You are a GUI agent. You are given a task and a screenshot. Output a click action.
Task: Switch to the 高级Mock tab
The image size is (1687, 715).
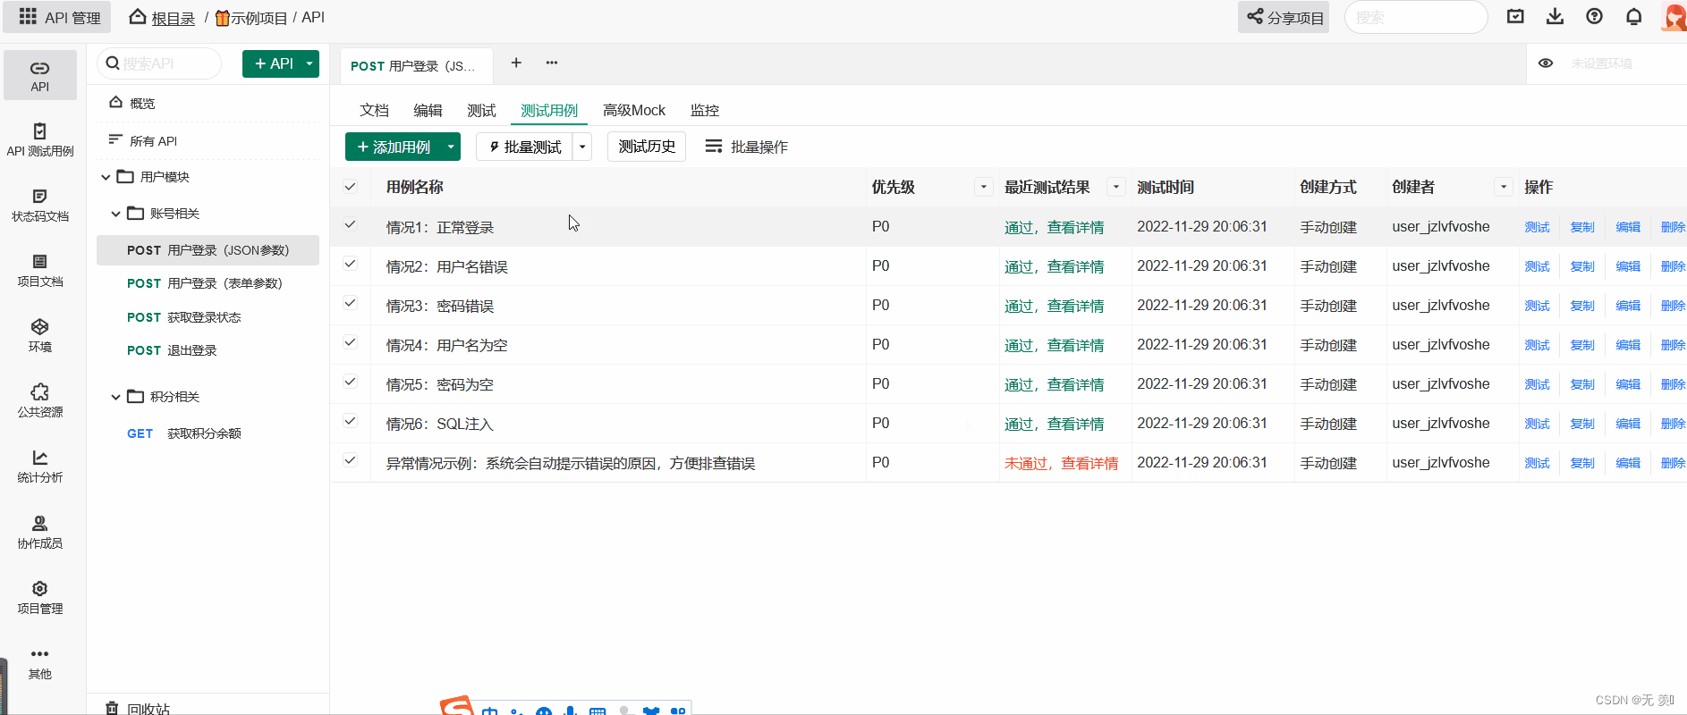[x=634, y=110]
